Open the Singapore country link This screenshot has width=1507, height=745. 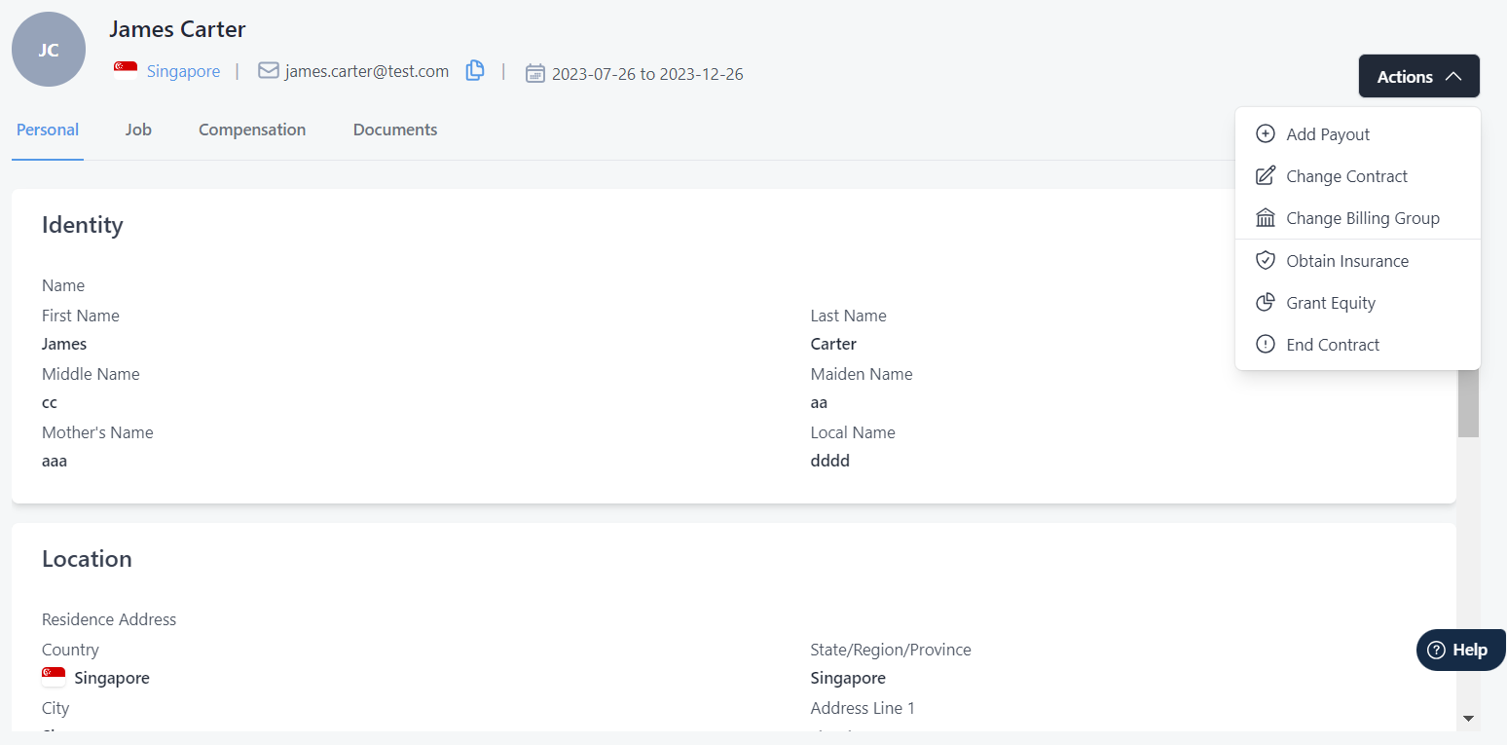183,71
